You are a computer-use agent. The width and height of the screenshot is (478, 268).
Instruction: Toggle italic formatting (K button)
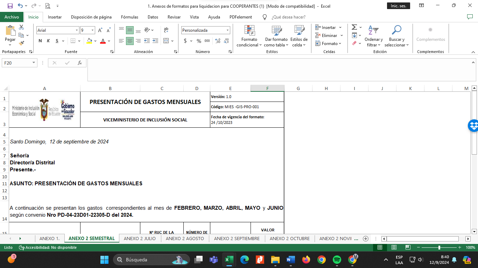click(48, 41)
